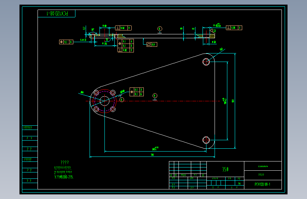
Task: Click the ????? cell in the left sidebar
Action: point(30,159)
